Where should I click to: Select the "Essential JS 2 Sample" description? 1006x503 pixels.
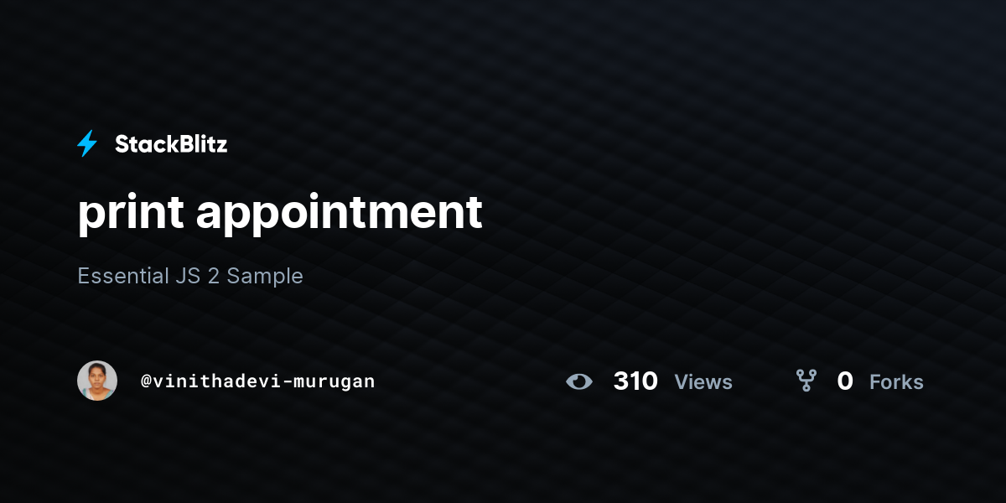click(190, 276)
